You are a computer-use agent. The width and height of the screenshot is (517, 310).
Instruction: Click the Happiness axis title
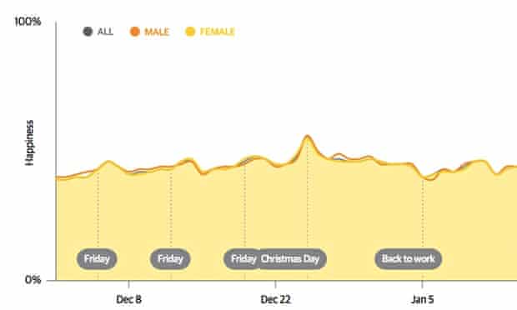click(x=29, y=142)
